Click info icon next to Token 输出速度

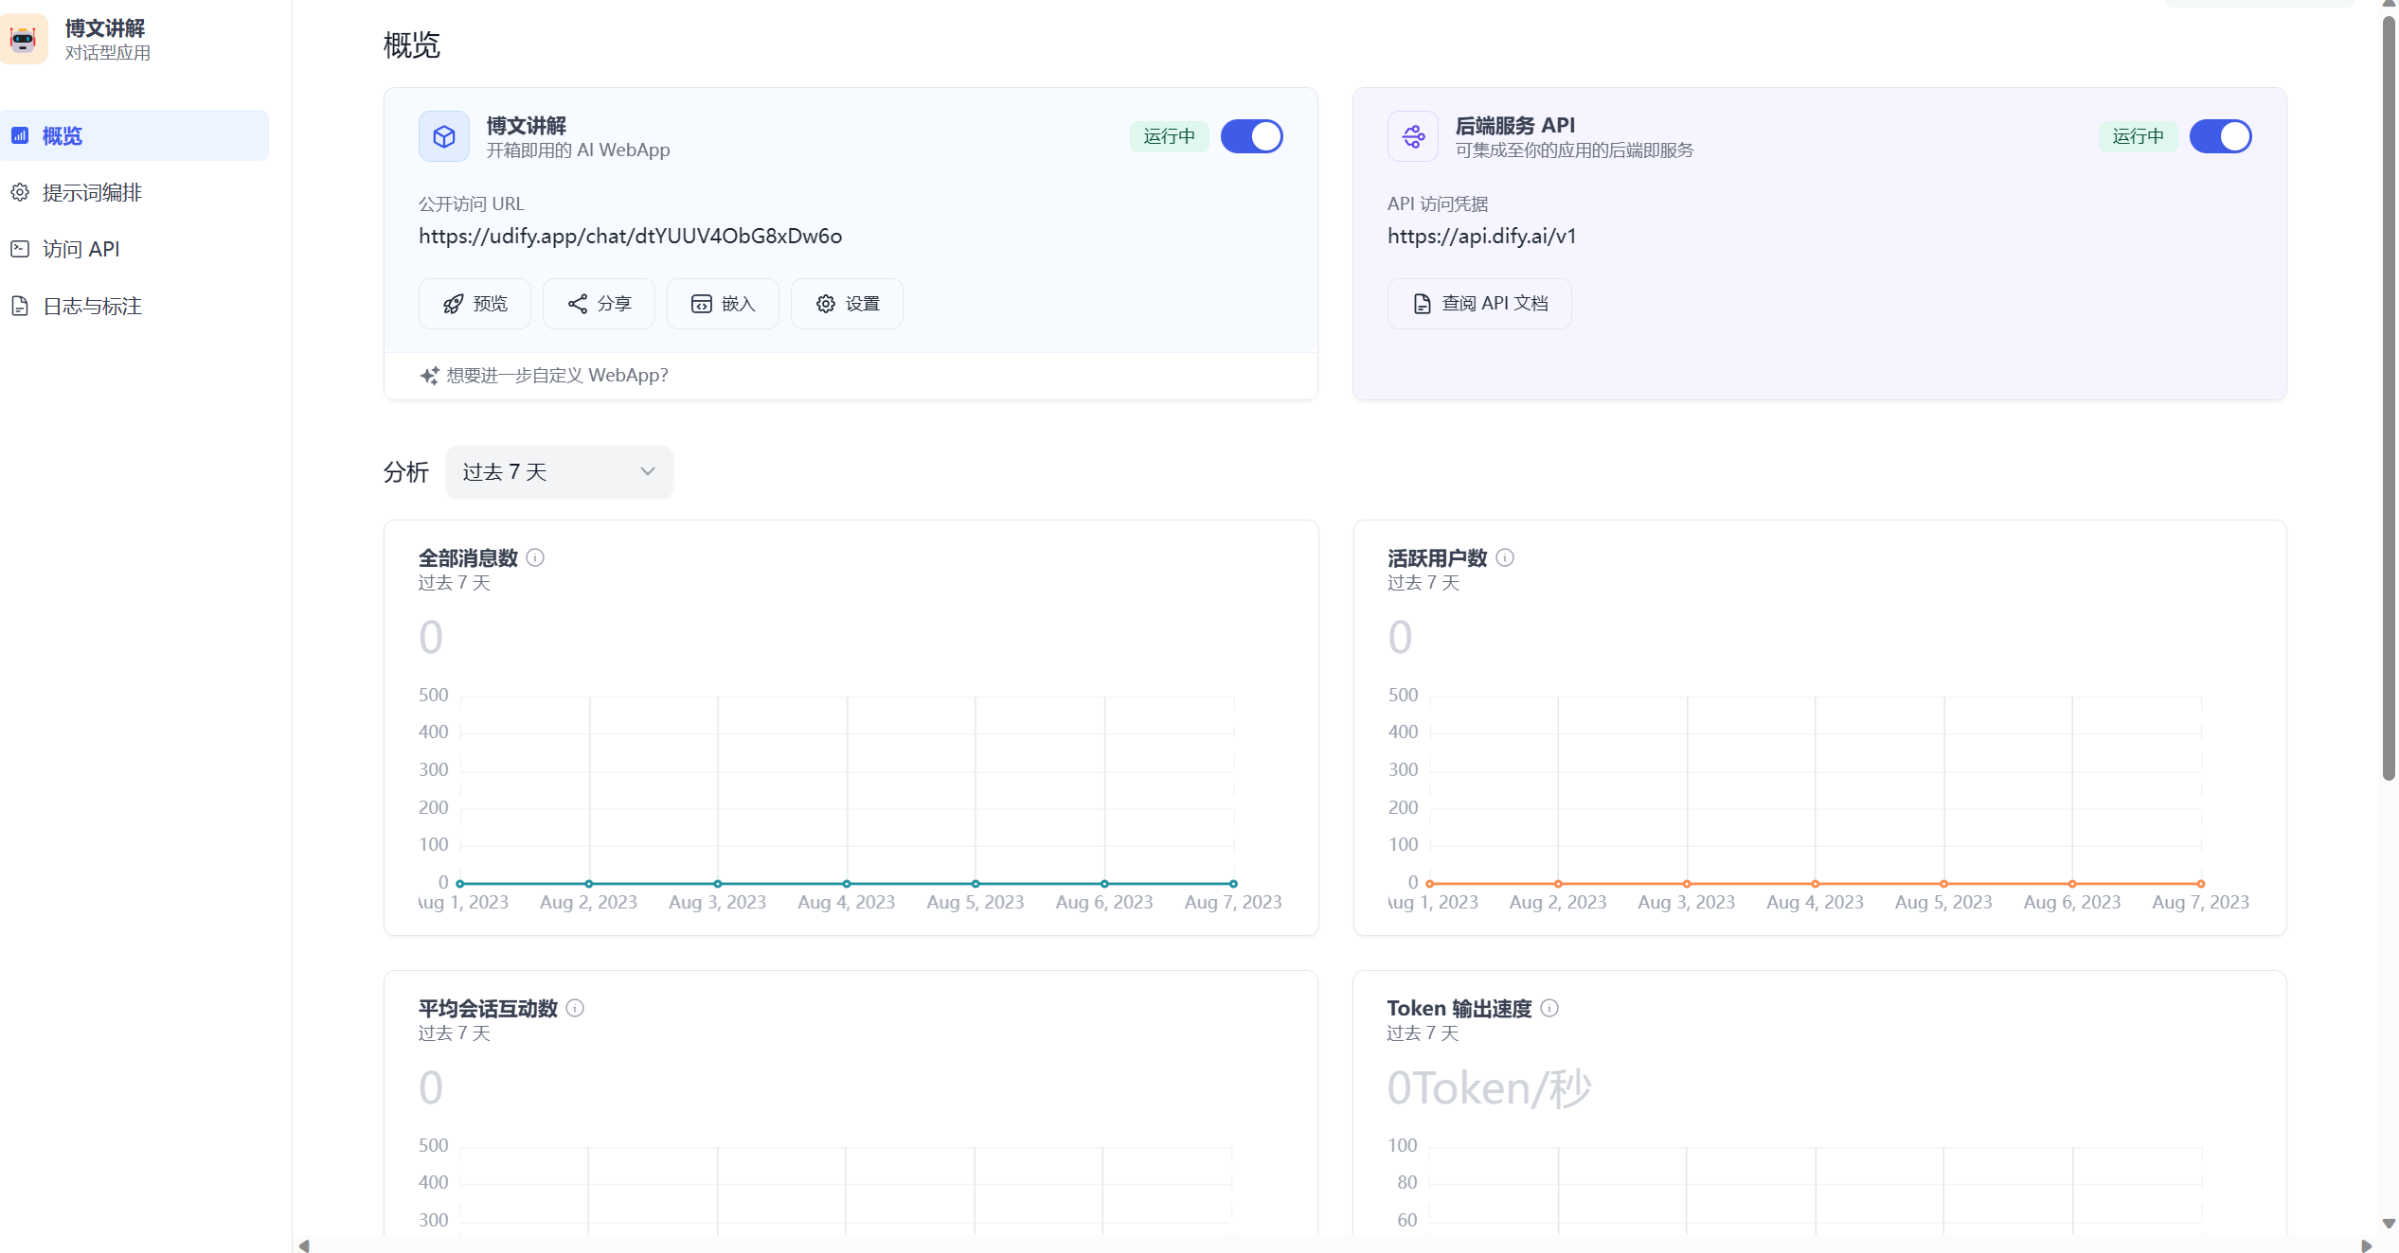click(1549, 1008)
